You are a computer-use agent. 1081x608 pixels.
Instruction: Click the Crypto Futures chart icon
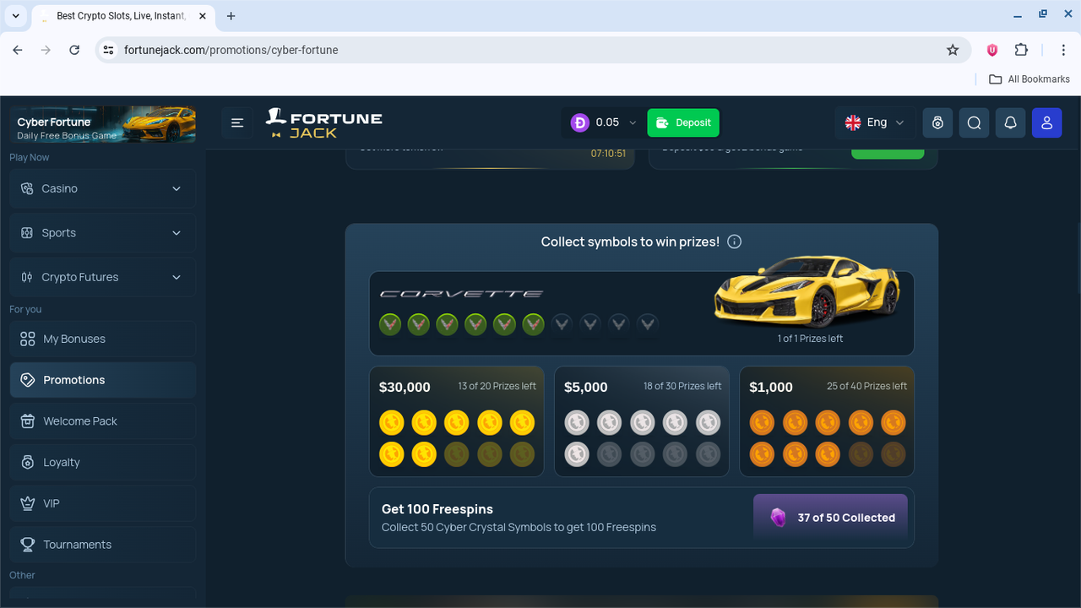click(x=27, y=277)
